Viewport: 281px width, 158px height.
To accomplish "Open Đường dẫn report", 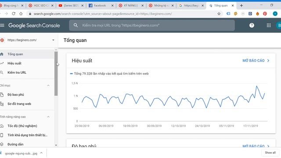I will pyautogui.click(x=27, y=144).
